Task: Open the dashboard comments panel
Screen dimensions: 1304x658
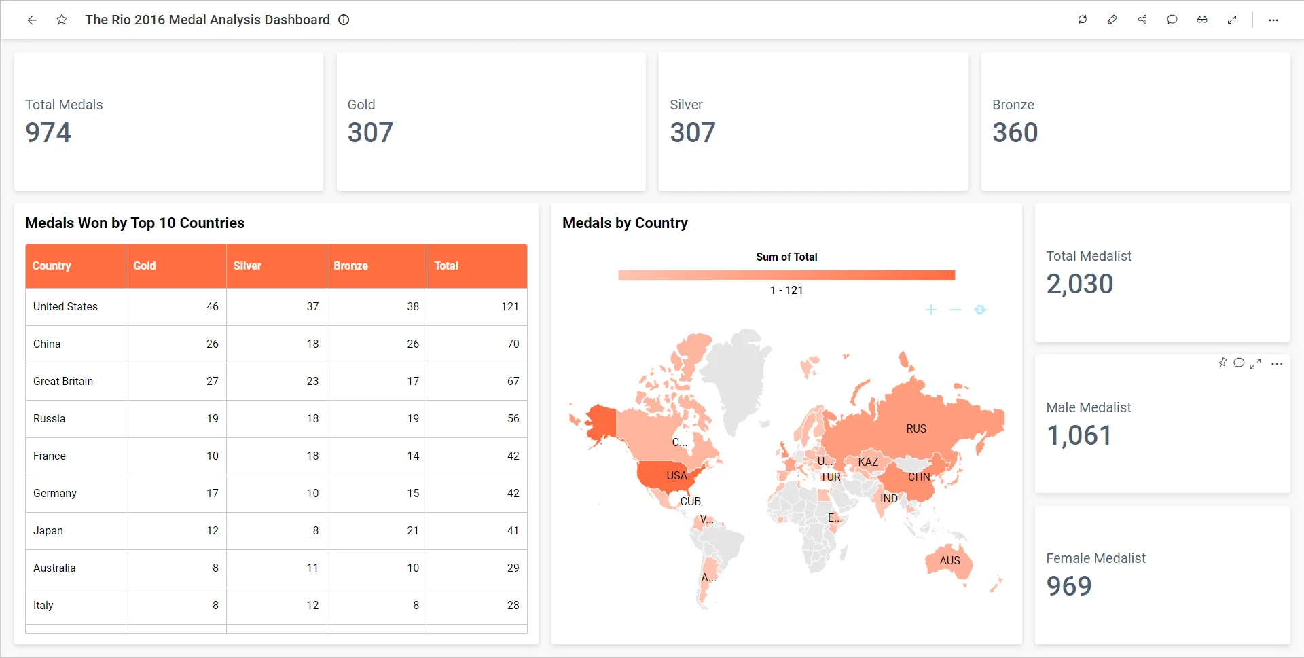Action: click(x=1172, y=20)
